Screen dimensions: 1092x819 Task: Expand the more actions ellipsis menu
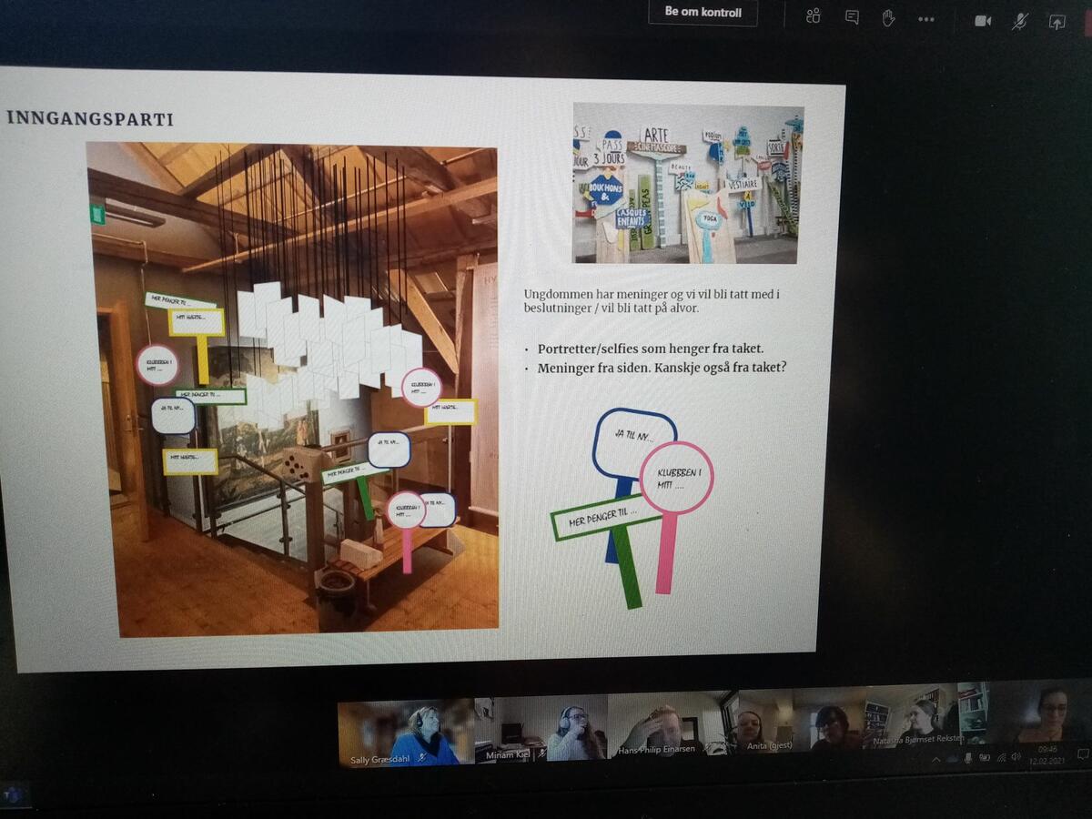coord(926,19)
